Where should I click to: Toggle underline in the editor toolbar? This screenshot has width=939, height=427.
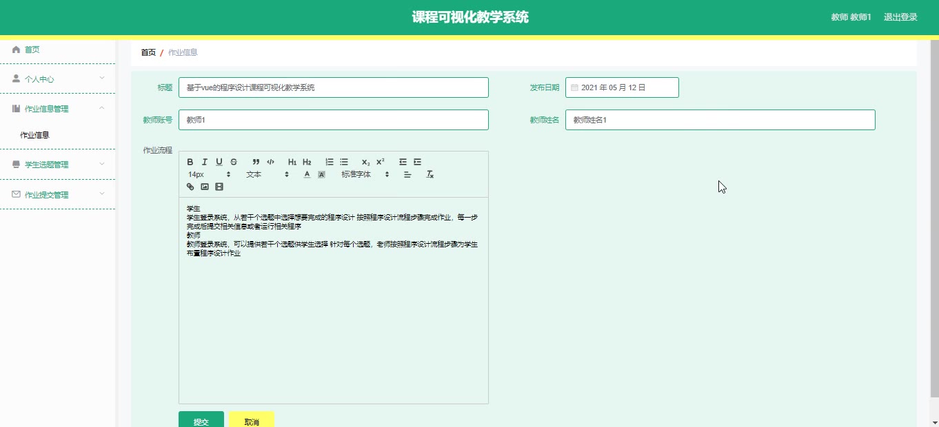click(x=219, y=162)
